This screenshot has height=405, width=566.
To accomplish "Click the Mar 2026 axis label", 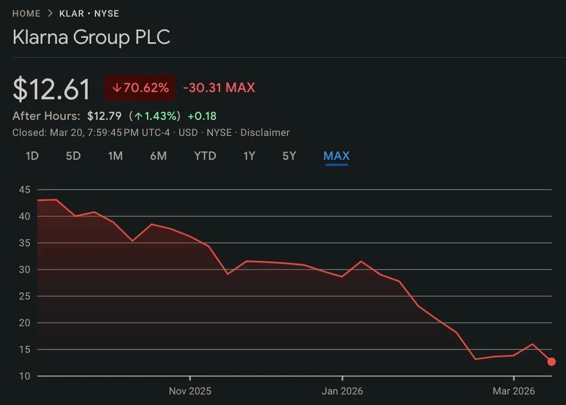I will point(513,391).
